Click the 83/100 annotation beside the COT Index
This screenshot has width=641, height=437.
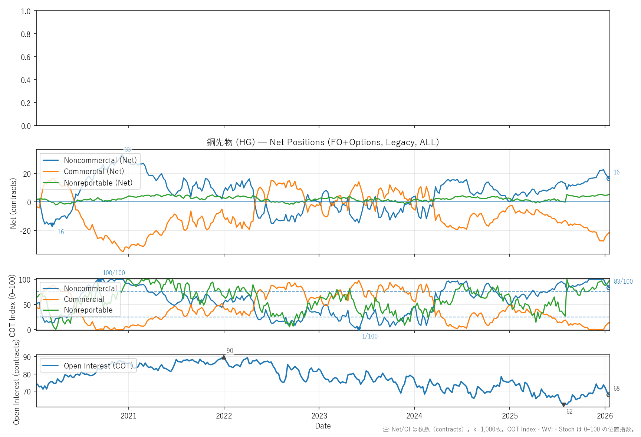pyautogui.click(x=623, y=281)
